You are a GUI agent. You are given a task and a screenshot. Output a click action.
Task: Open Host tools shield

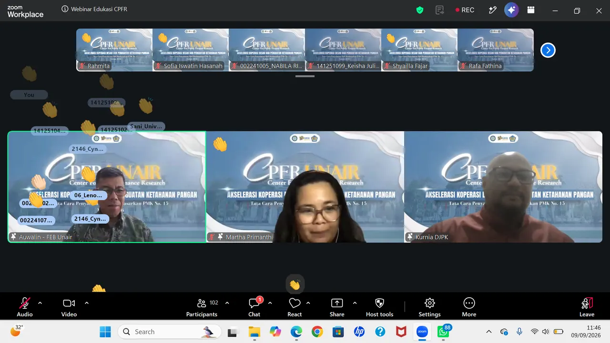[379, 307]
